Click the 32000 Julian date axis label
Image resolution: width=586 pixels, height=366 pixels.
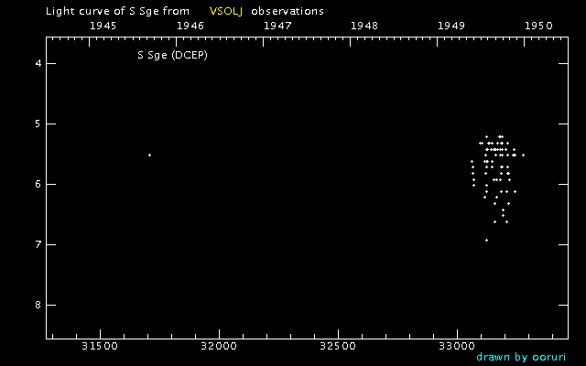[219, 347]
